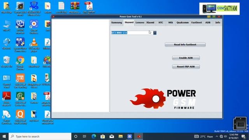The image size is (249, 140).
Task: Open Cortana from the taskbar
Action: pos(76,136)
